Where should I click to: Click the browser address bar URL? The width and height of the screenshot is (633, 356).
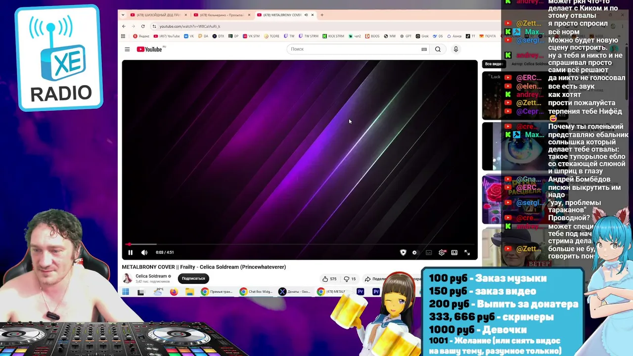(x=190, y=26)
